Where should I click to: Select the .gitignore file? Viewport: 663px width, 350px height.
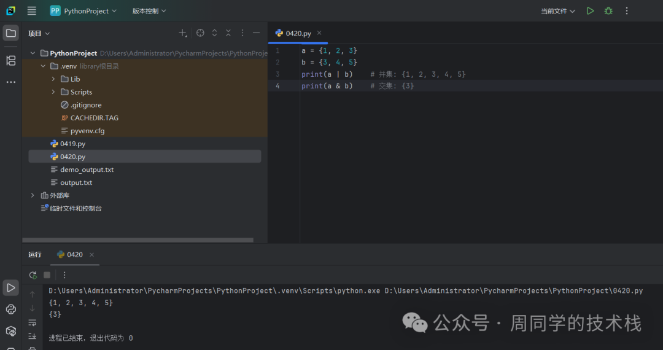(x=81, y=105)
